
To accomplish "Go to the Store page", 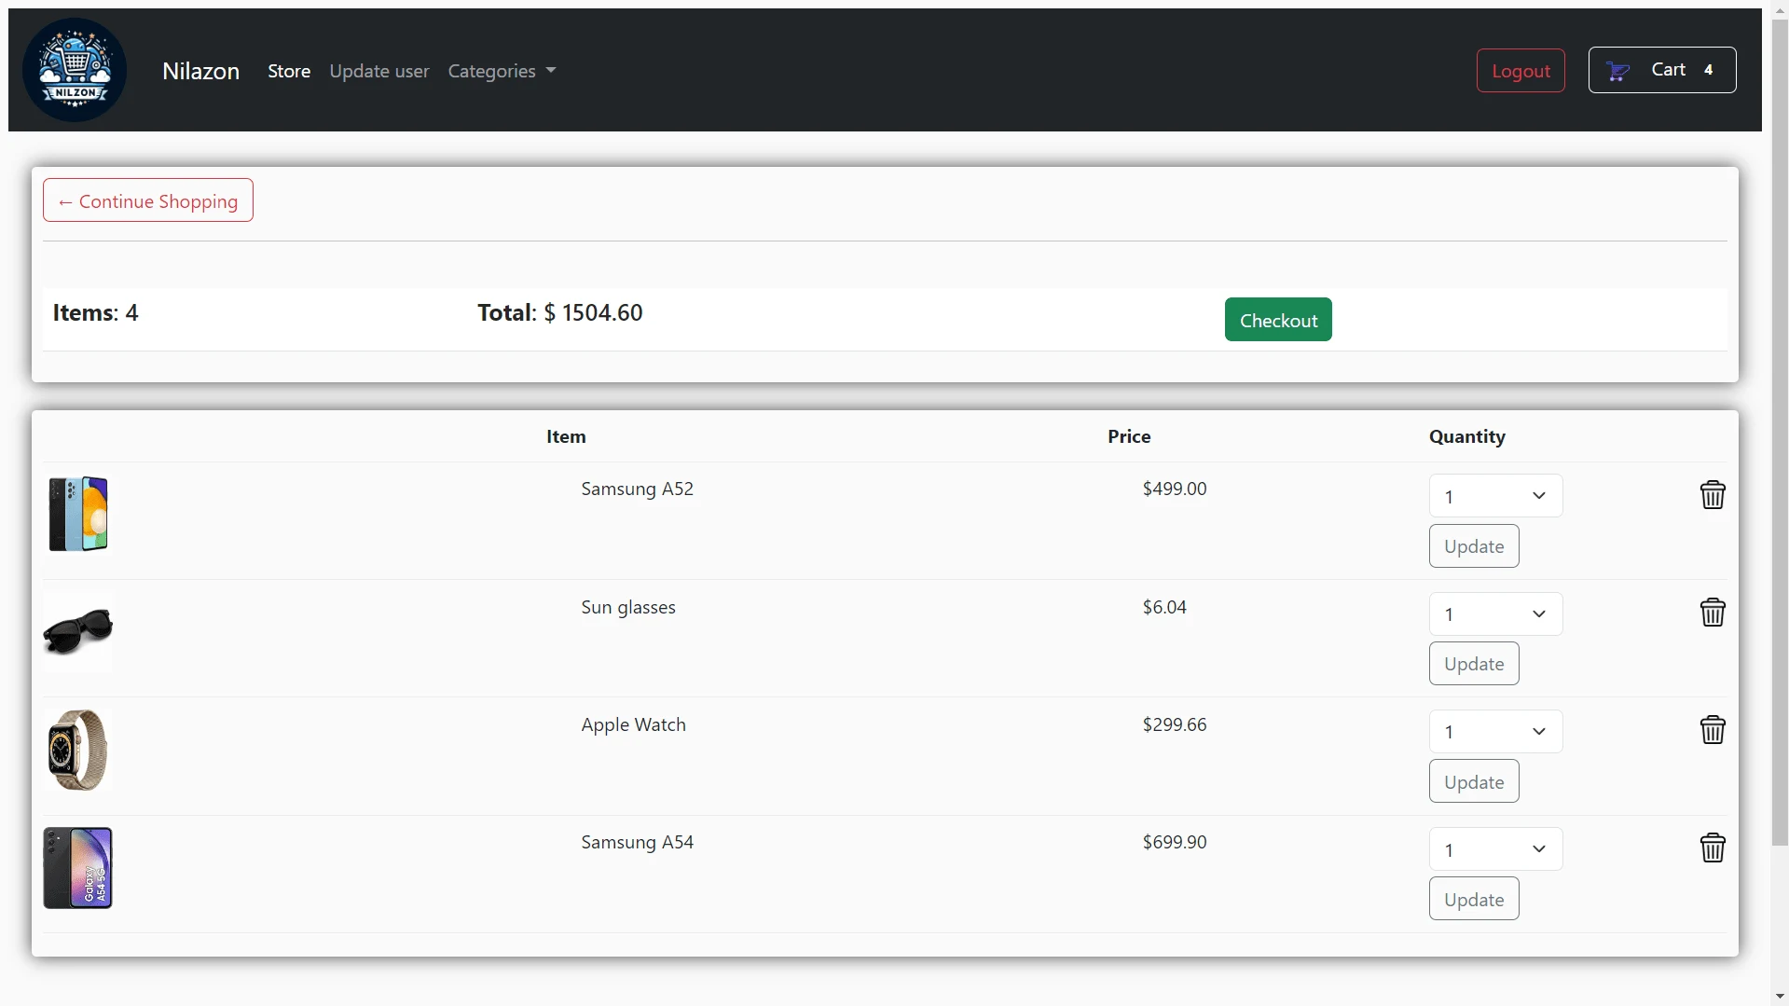I will point(289,71).
